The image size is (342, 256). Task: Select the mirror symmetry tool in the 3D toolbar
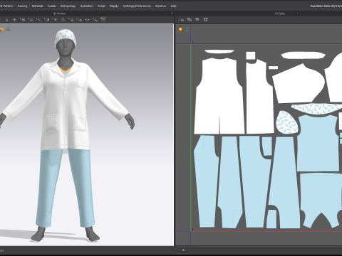point(87,20)
